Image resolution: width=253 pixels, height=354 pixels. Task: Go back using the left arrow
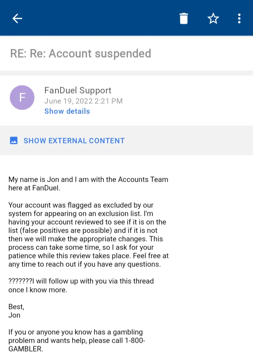tap(17, 18)
